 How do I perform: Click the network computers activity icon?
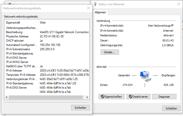(x=145, y=76)
